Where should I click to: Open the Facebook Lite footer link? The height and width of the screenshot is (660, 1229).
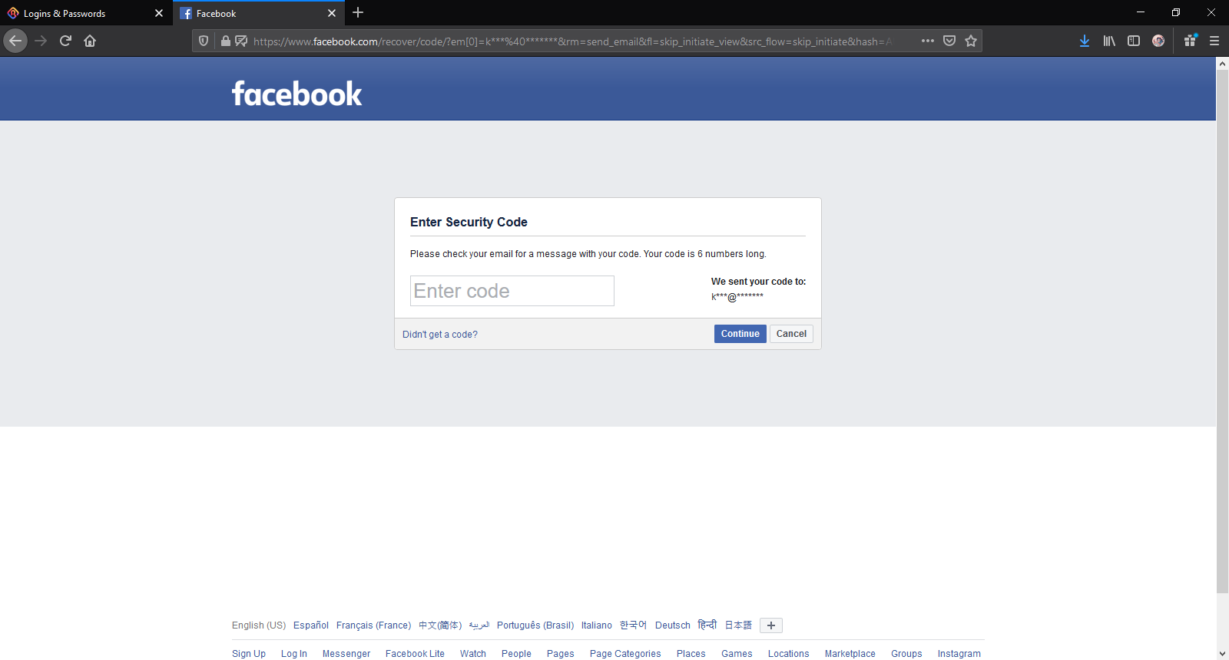point(415,654)
